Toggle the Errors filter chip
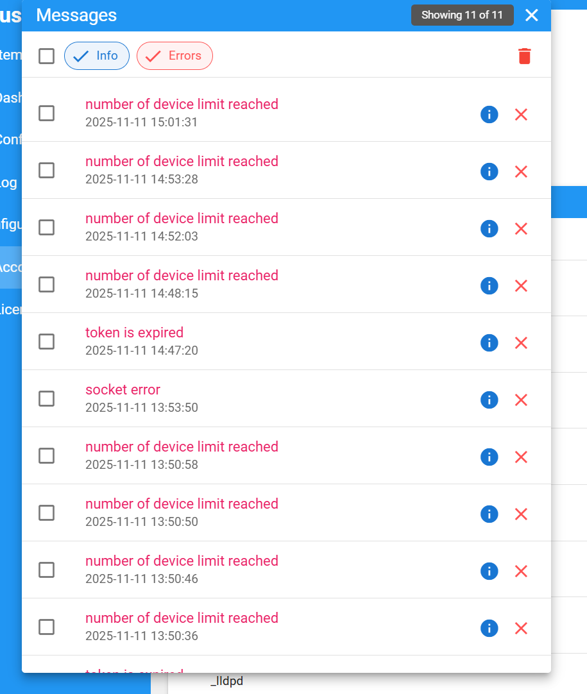The height and width of the screenshot is (694, 587). point(174,56)
